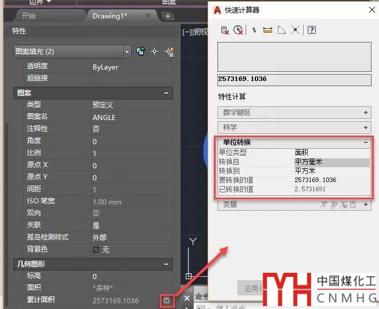Close the Drawing1 tab

[x=148, y=16]
